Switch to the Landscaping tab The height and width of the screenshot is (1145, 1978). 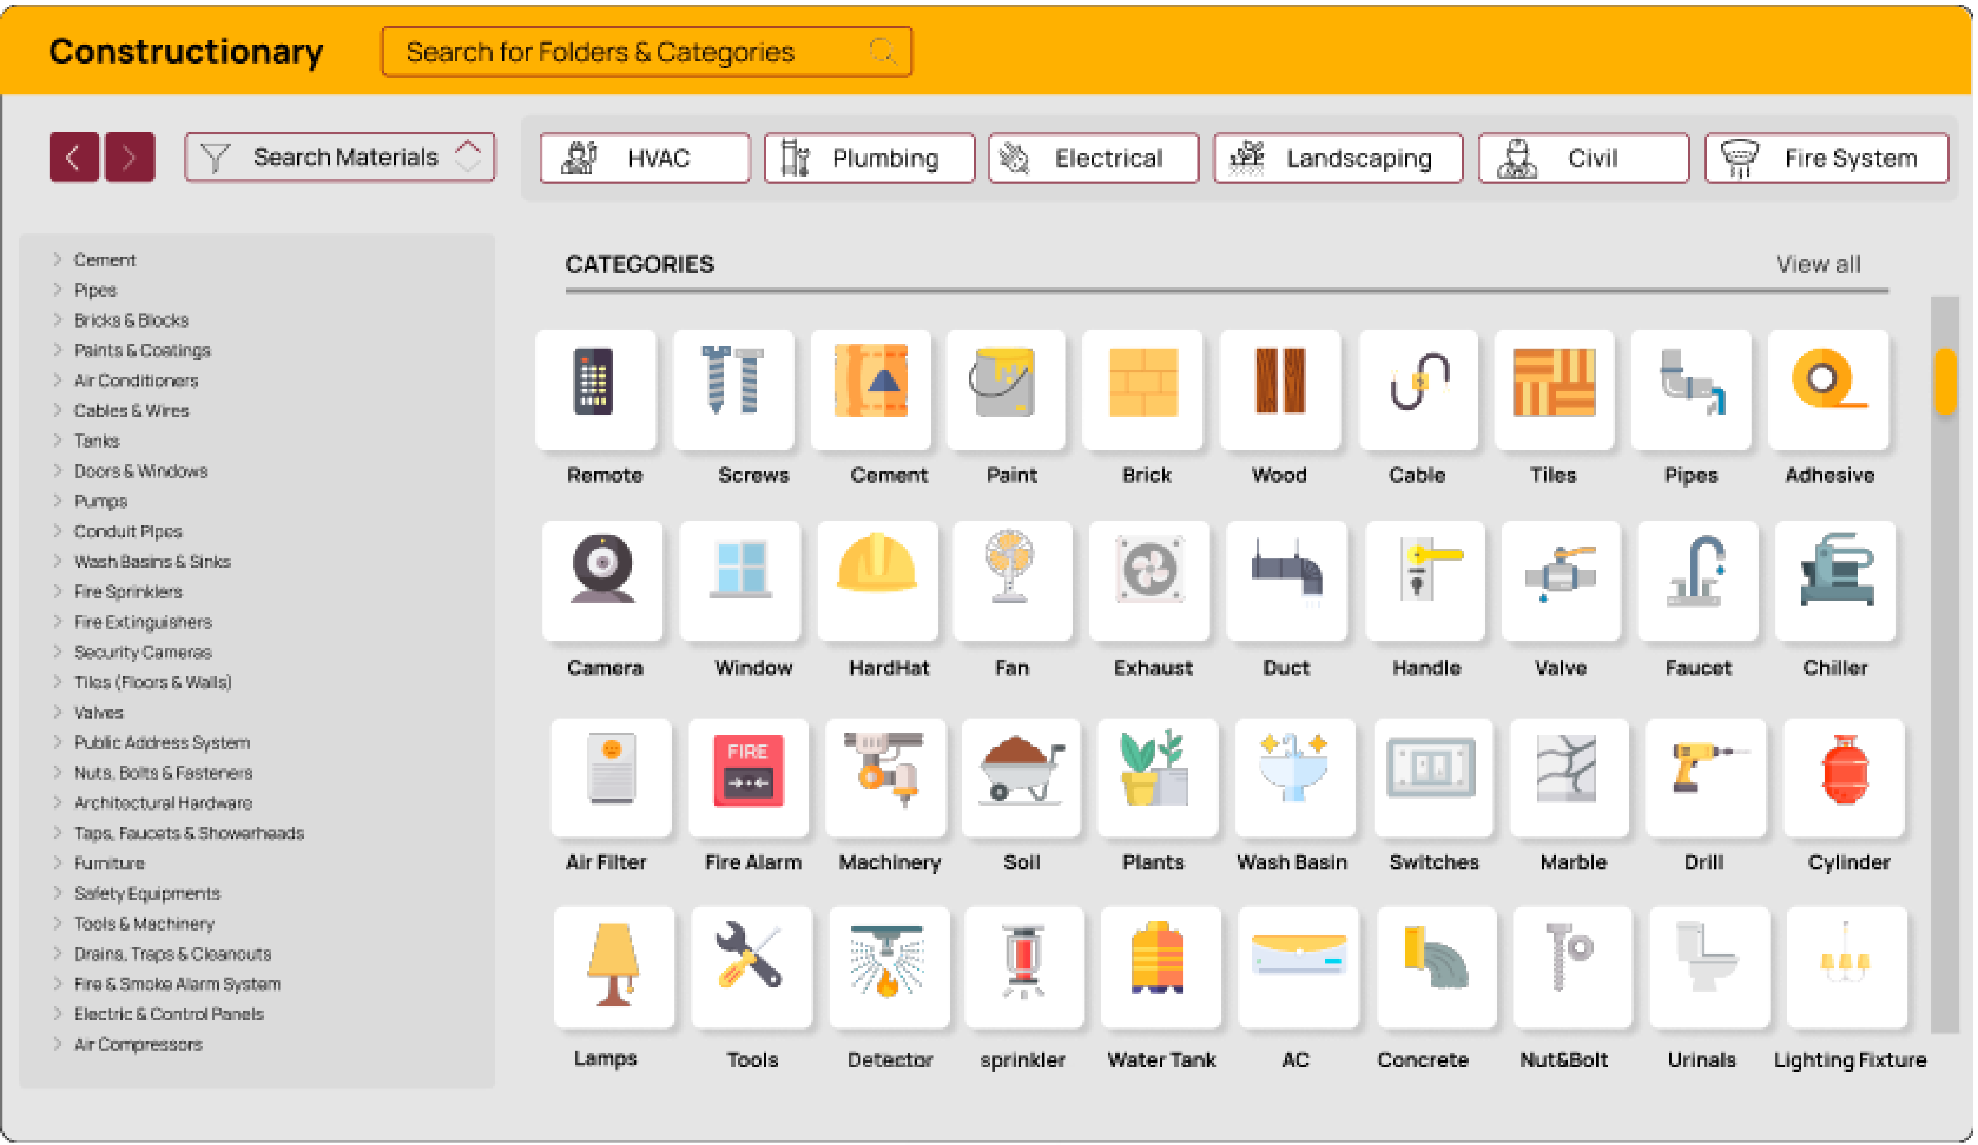[1340, 158]
